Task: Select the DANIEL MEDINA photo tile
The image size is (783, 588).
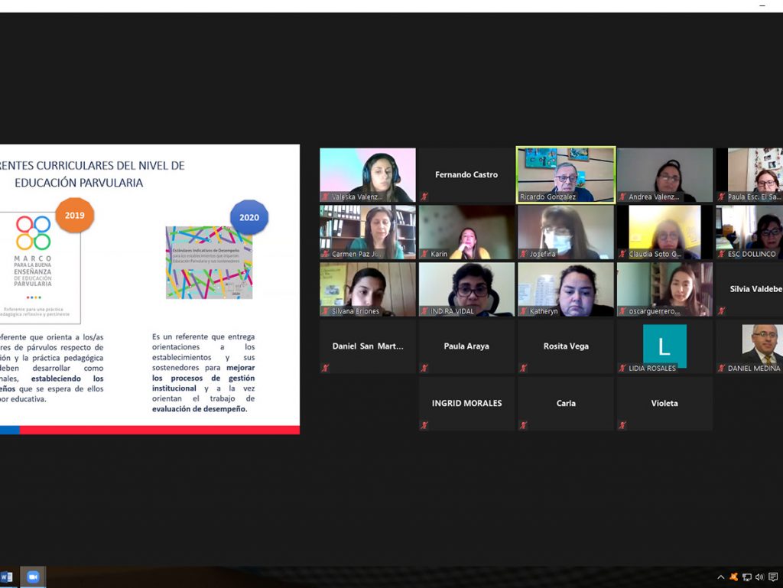Action: point(749,346)
